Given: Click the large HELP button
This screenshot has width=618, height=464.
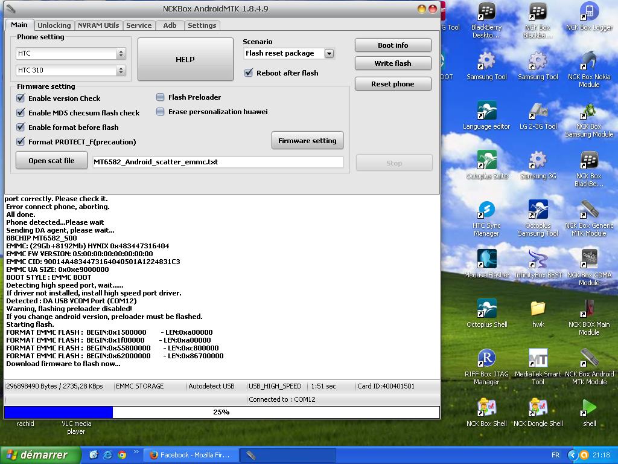Looking at the screenshot, I should coord(185,60).
